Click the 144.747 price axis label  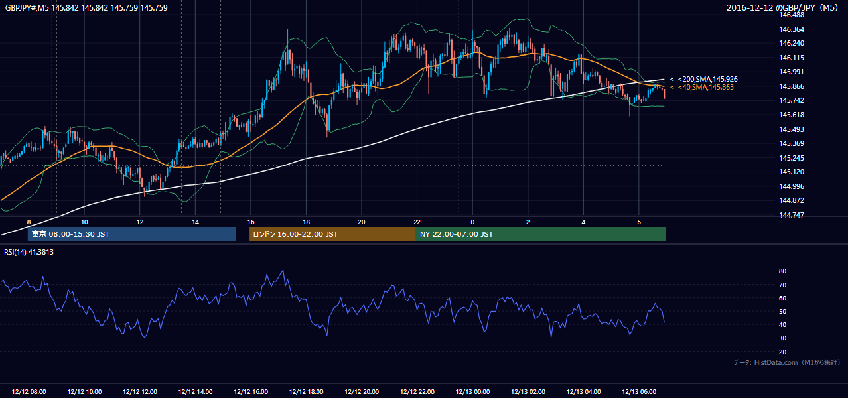(x=792, y=215)
